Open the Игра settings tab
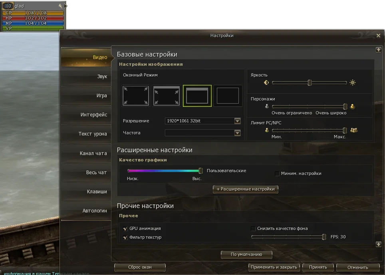Image resolution: width=385 pixels, height=275 pixels. (86, 96)
